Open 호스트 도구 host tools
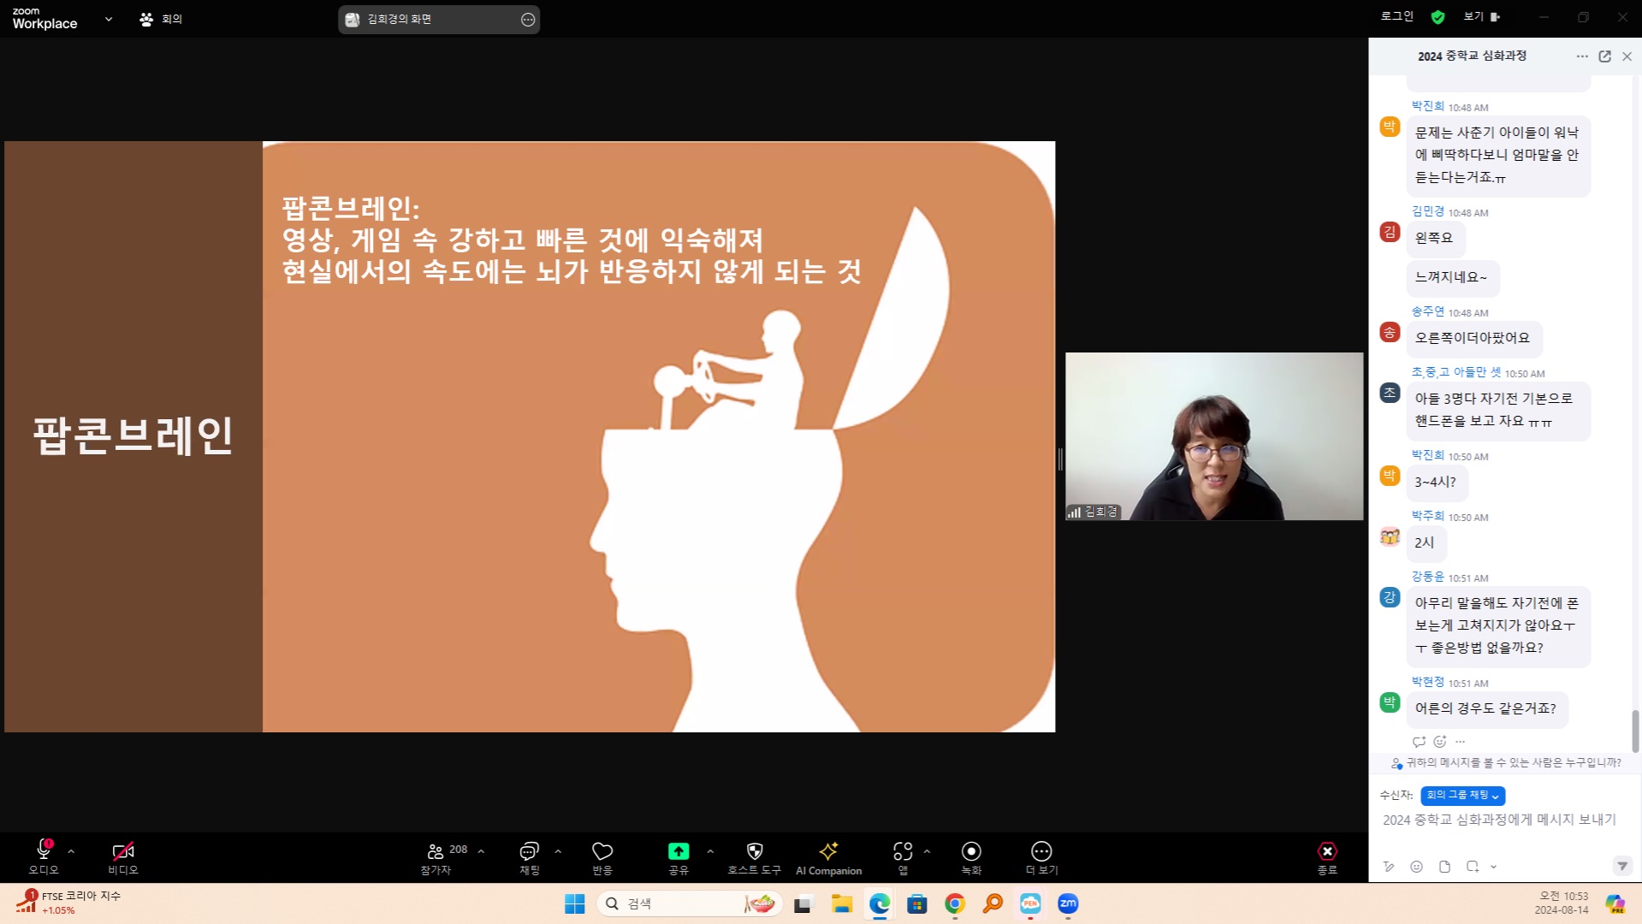Screen dimensions: 1642x924 coord(754,857)
